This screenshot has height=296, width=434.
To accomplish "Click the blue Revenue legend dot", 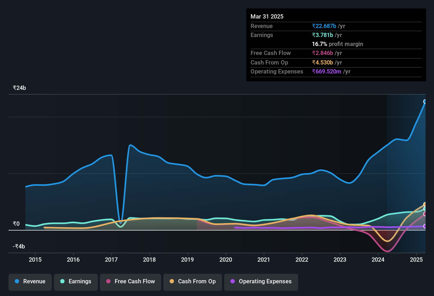I will 17,281.
